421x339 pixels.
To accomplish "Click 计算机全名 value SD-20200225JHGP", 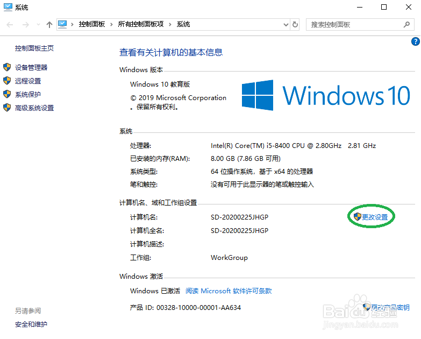I will [x=239, y=230].
